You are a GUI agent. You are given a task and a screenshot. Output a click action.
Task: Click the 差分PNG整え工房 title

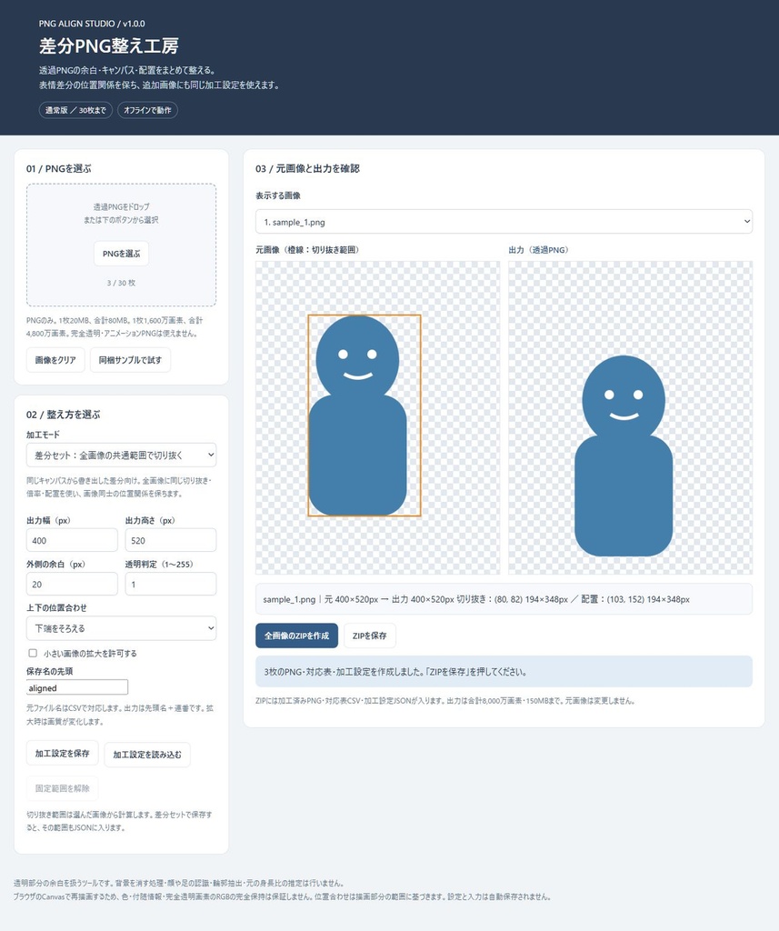pyautogui.click(x=109, y=45)
